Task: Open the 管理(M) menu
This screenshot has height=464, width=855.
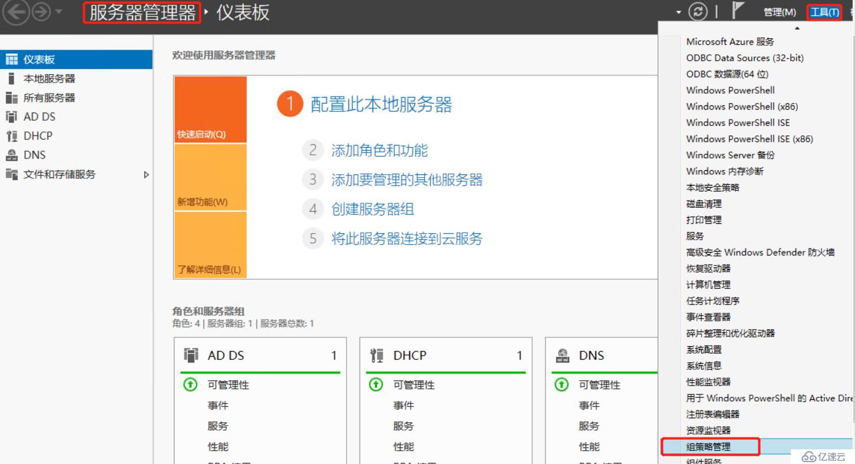Action: [780, 12]
